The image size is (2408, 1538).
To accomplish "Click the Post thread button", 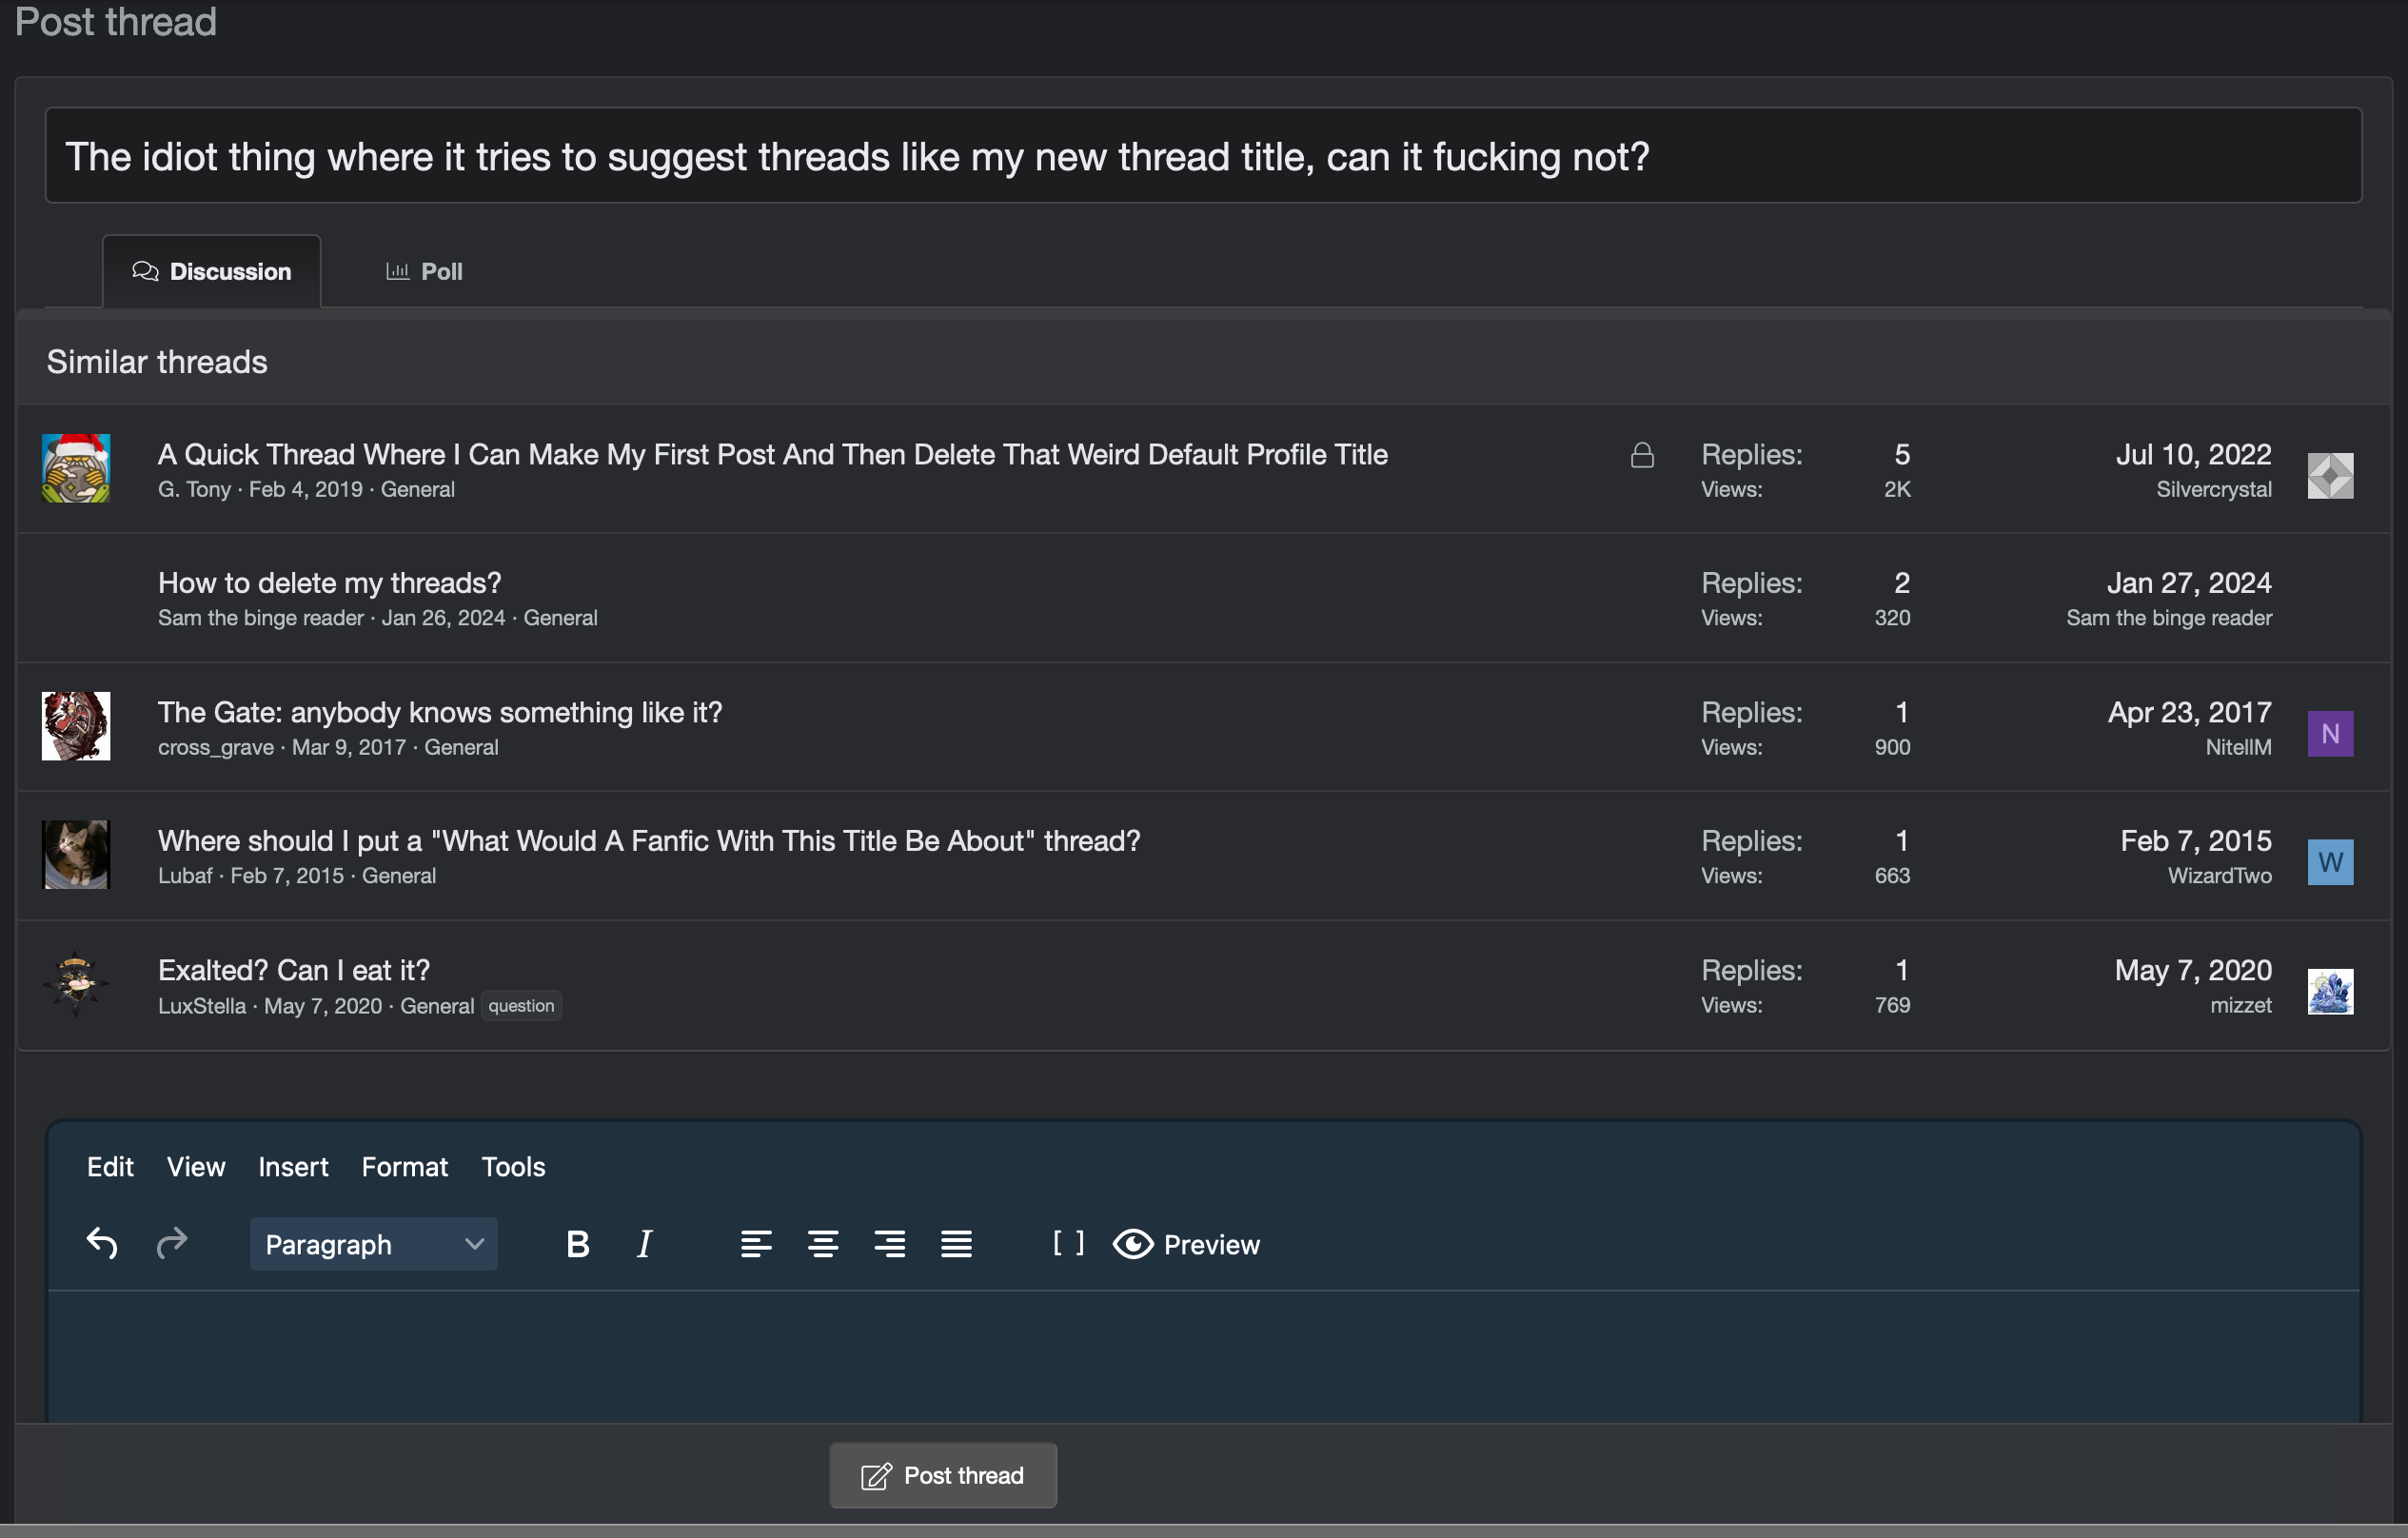I will [x=942, y=1475].
